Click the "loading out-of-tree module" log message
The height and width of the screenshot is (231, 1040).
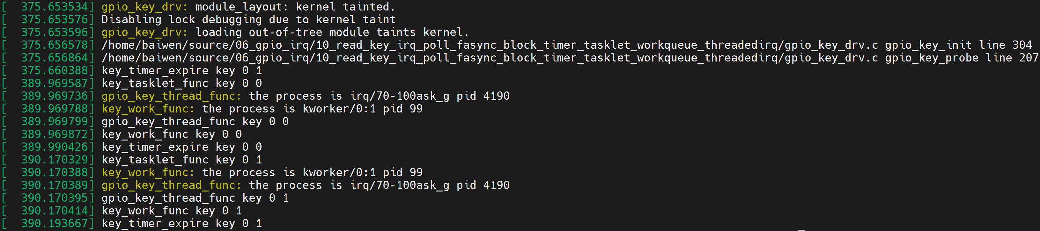pyautogui.click(x=331, y=32)
